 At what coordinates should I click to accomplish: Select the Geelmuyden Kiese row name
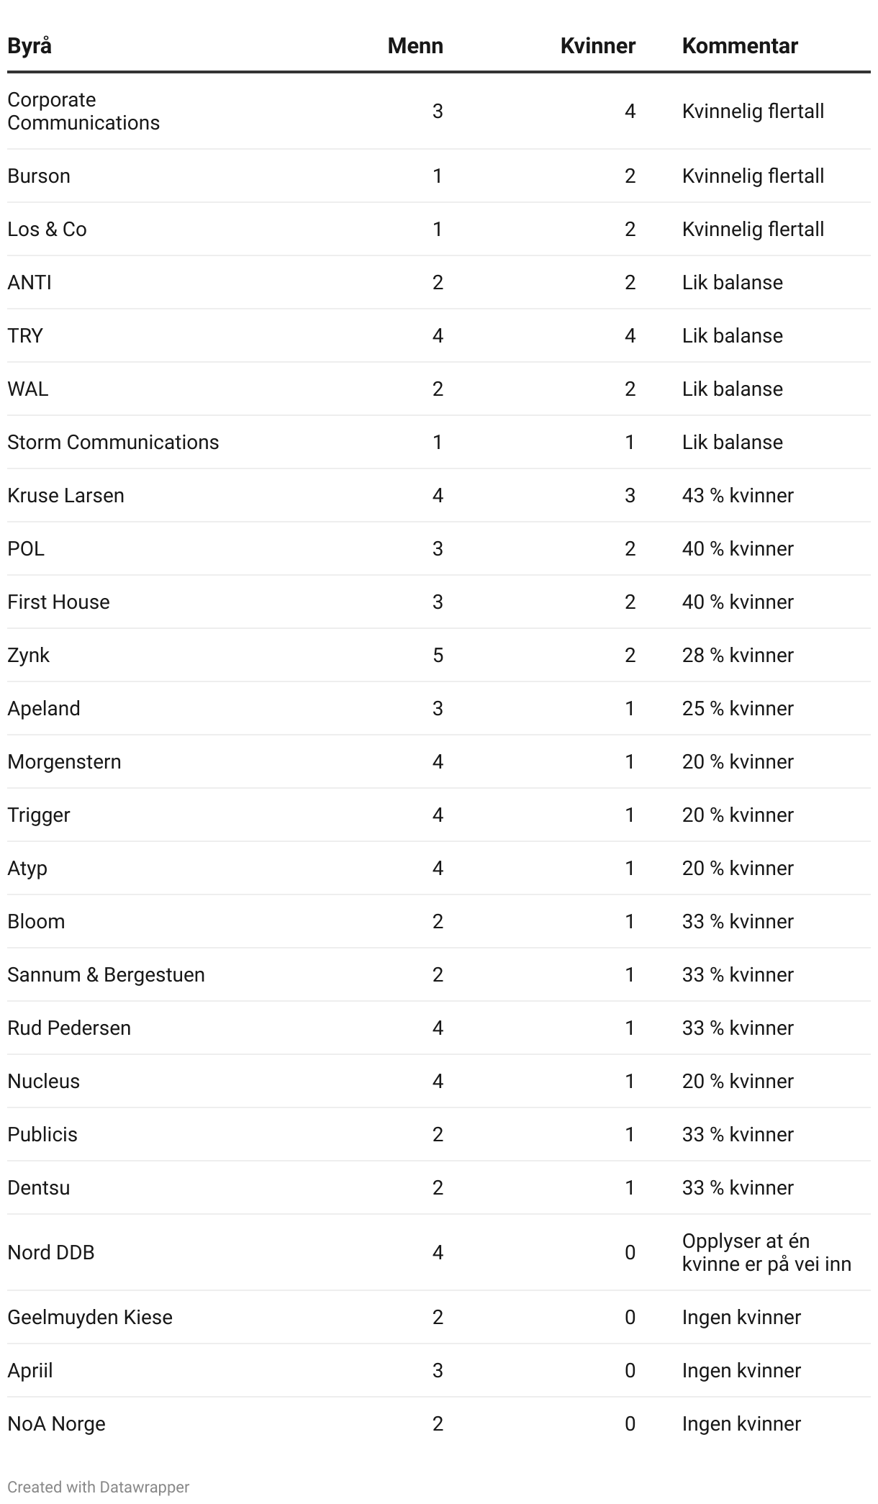pos(90,1318)
